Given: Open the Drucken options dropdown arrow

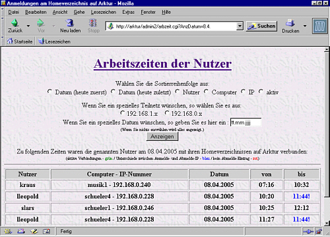Looking at the screenshot, I should click(305, 26).
